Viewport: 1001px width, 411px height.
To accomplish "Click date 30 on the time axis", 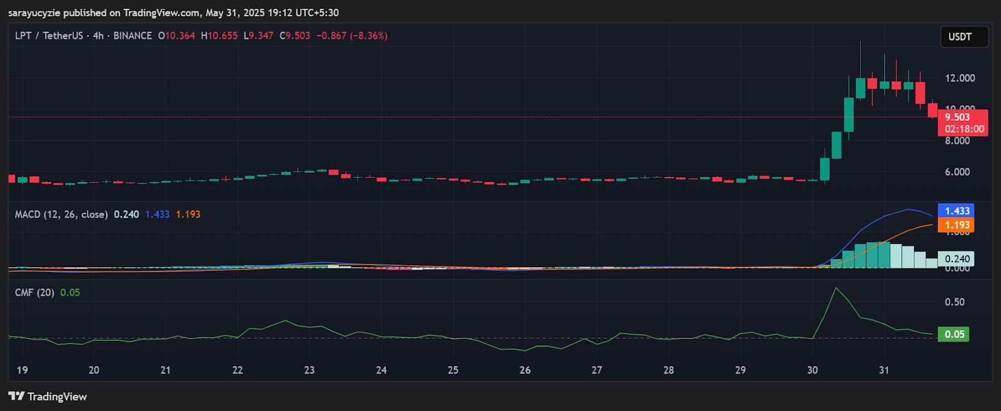I will tap(812, 370).
